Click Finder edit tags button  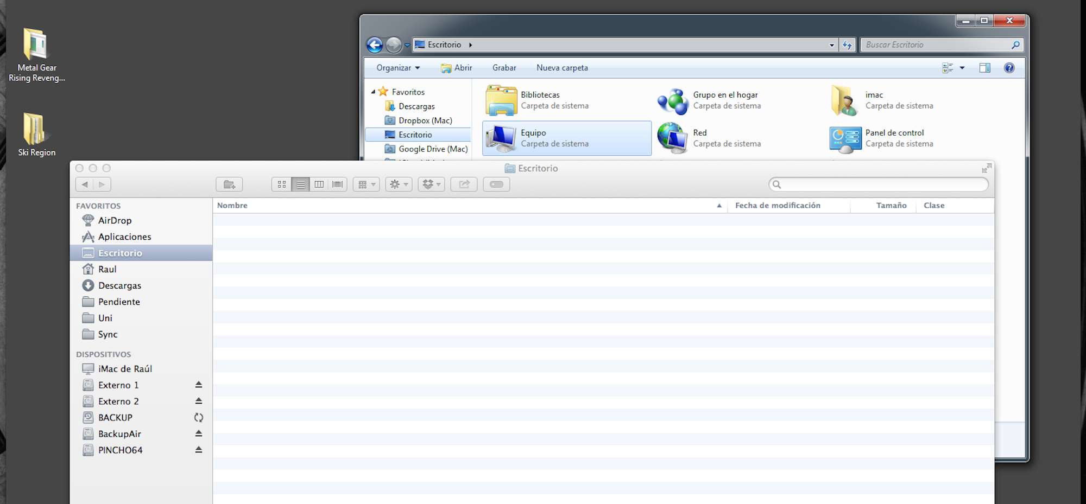pos(496,184)
